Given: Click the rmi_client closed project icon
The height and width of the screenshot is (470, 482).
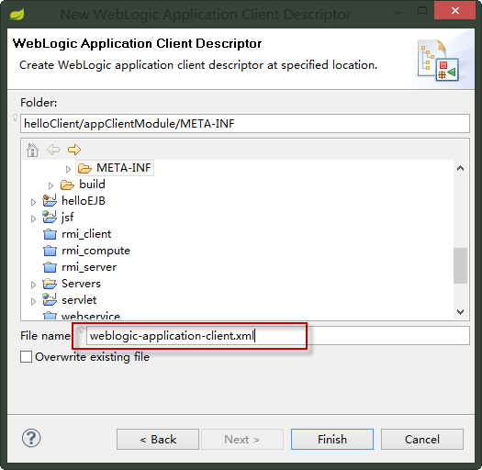Looking at the screenshot, I should [x=50, y=234].
